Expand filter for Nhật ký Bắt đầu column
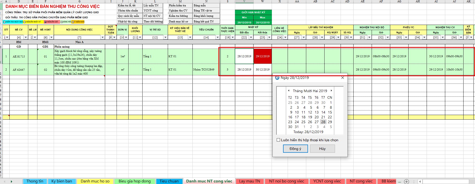This screenshot has width=475, height=184. pos(251,37)
